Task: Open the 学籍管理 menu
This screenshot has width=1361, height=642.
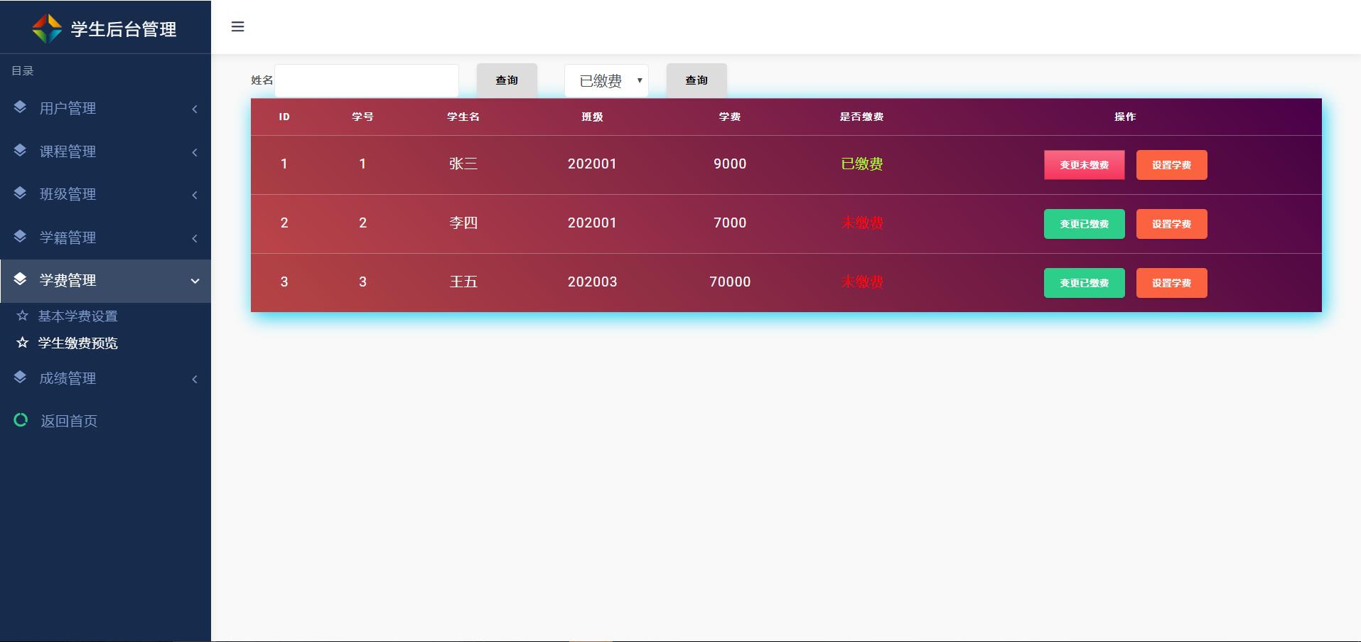Action: 105,237
